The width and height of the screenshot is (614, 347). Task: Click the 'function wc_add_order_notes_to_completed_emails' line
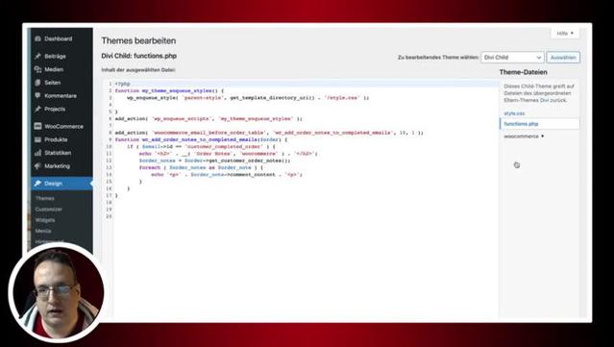tap(201, 139)
